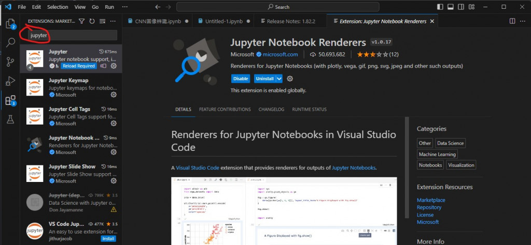Open the Run menu

(x=109, y=7)
